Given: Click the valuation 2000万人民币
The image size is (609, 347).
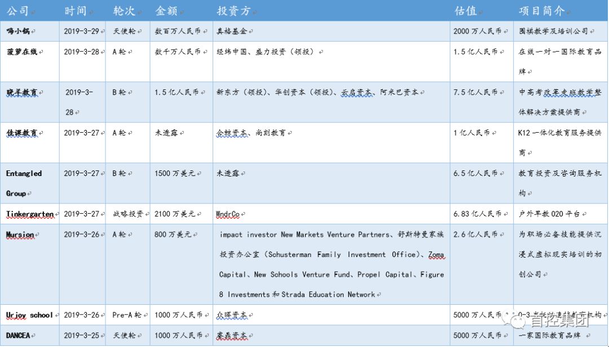Looking at the screenshot, I should tap(478, 31).
